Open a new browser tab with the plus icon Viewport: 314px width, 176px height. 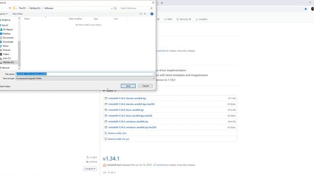[162, 3]
